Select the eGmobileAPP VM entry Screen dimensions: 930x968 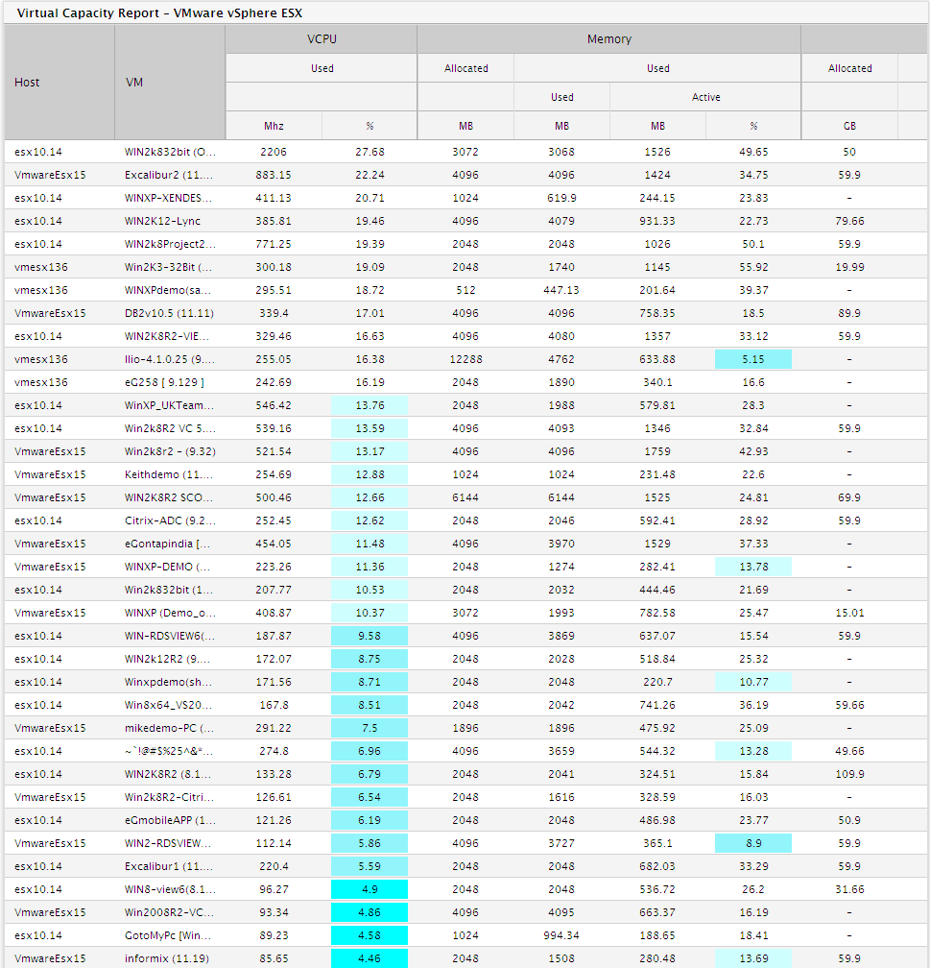point(170,820)
